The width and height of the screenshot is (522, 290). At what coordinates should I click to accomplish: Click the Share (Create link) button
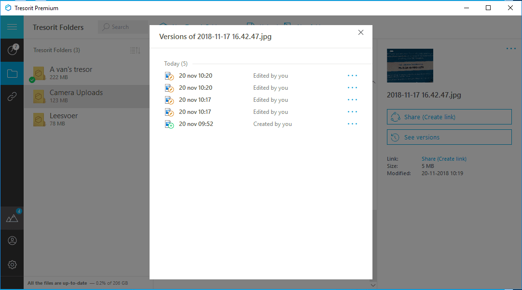(449, 117)
